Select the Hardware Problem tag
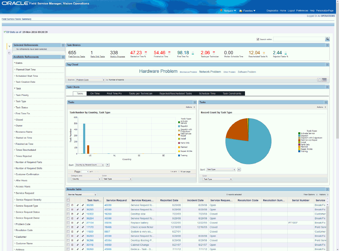This screenshot has height=251, width=339. [158, 71]
